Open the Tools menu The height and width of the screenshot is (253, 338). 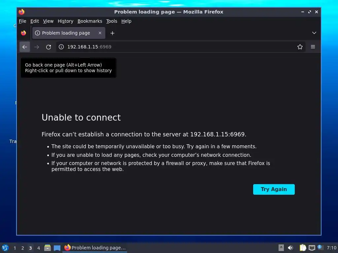[112, 21]
